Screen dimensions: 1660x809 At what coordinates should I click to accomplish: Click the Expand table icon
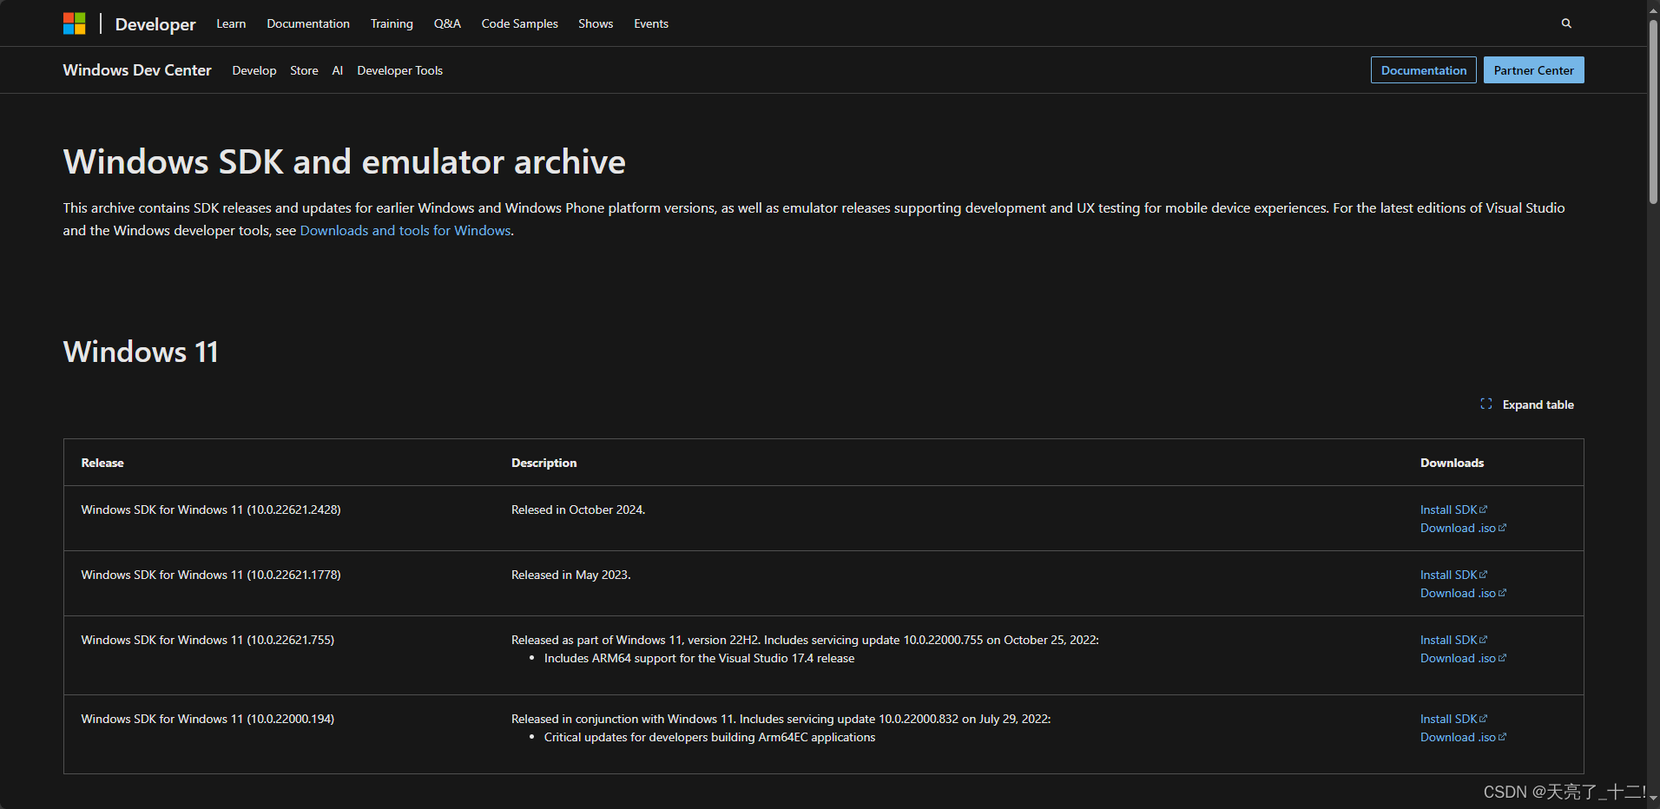point(1486,404)
